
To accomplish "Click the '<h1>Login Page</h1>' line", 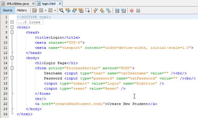I will (x=56, y=63).
